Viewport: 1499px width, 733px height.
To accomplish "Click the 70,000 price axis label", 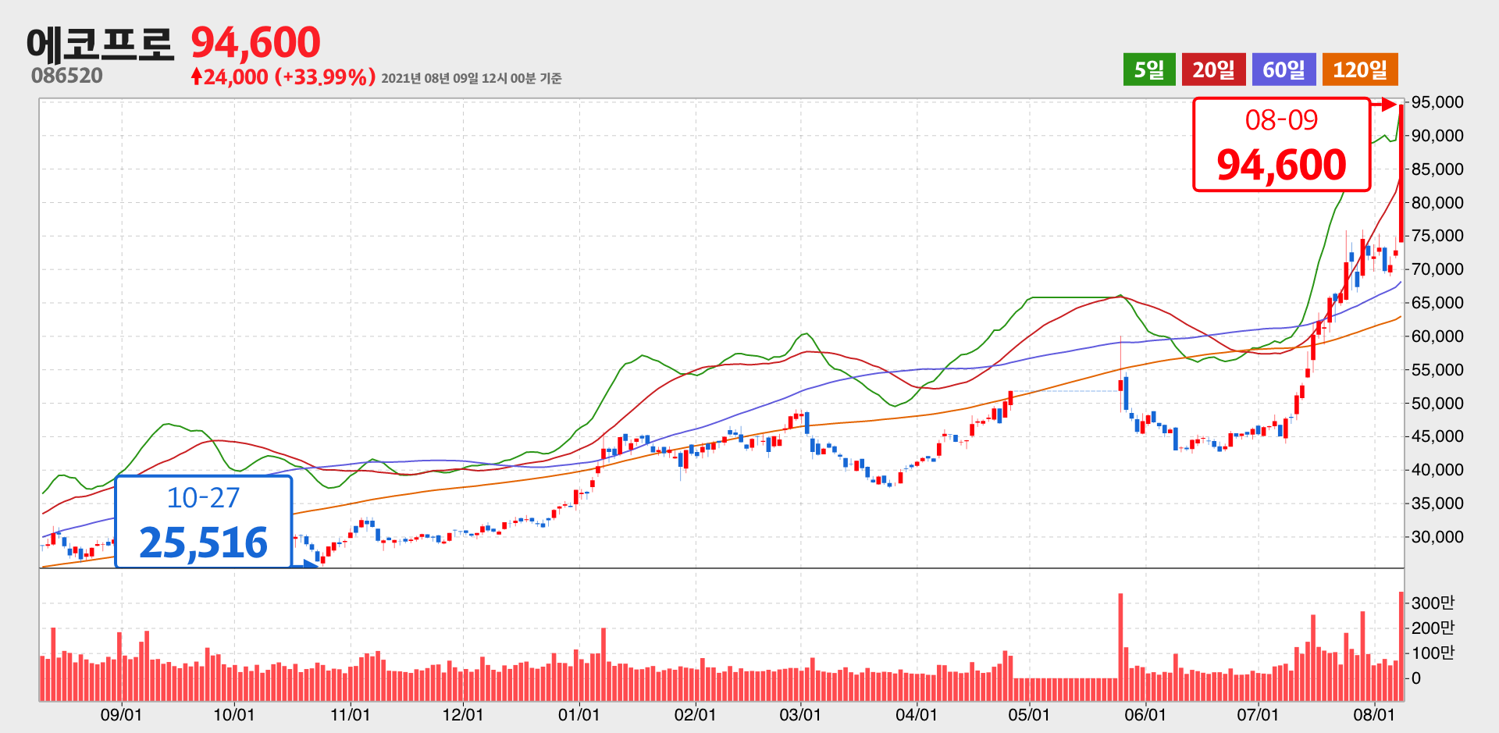I will coord(1437,269).
